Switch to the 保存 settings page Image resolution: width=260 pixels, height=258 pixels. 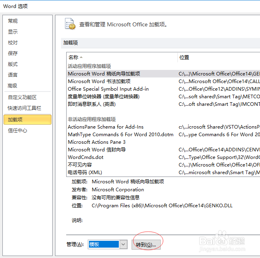13,53
